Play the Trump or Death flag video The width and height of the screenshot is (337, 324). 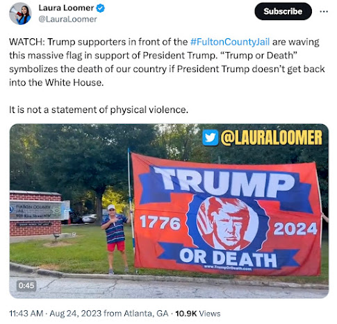pos(169,211)
